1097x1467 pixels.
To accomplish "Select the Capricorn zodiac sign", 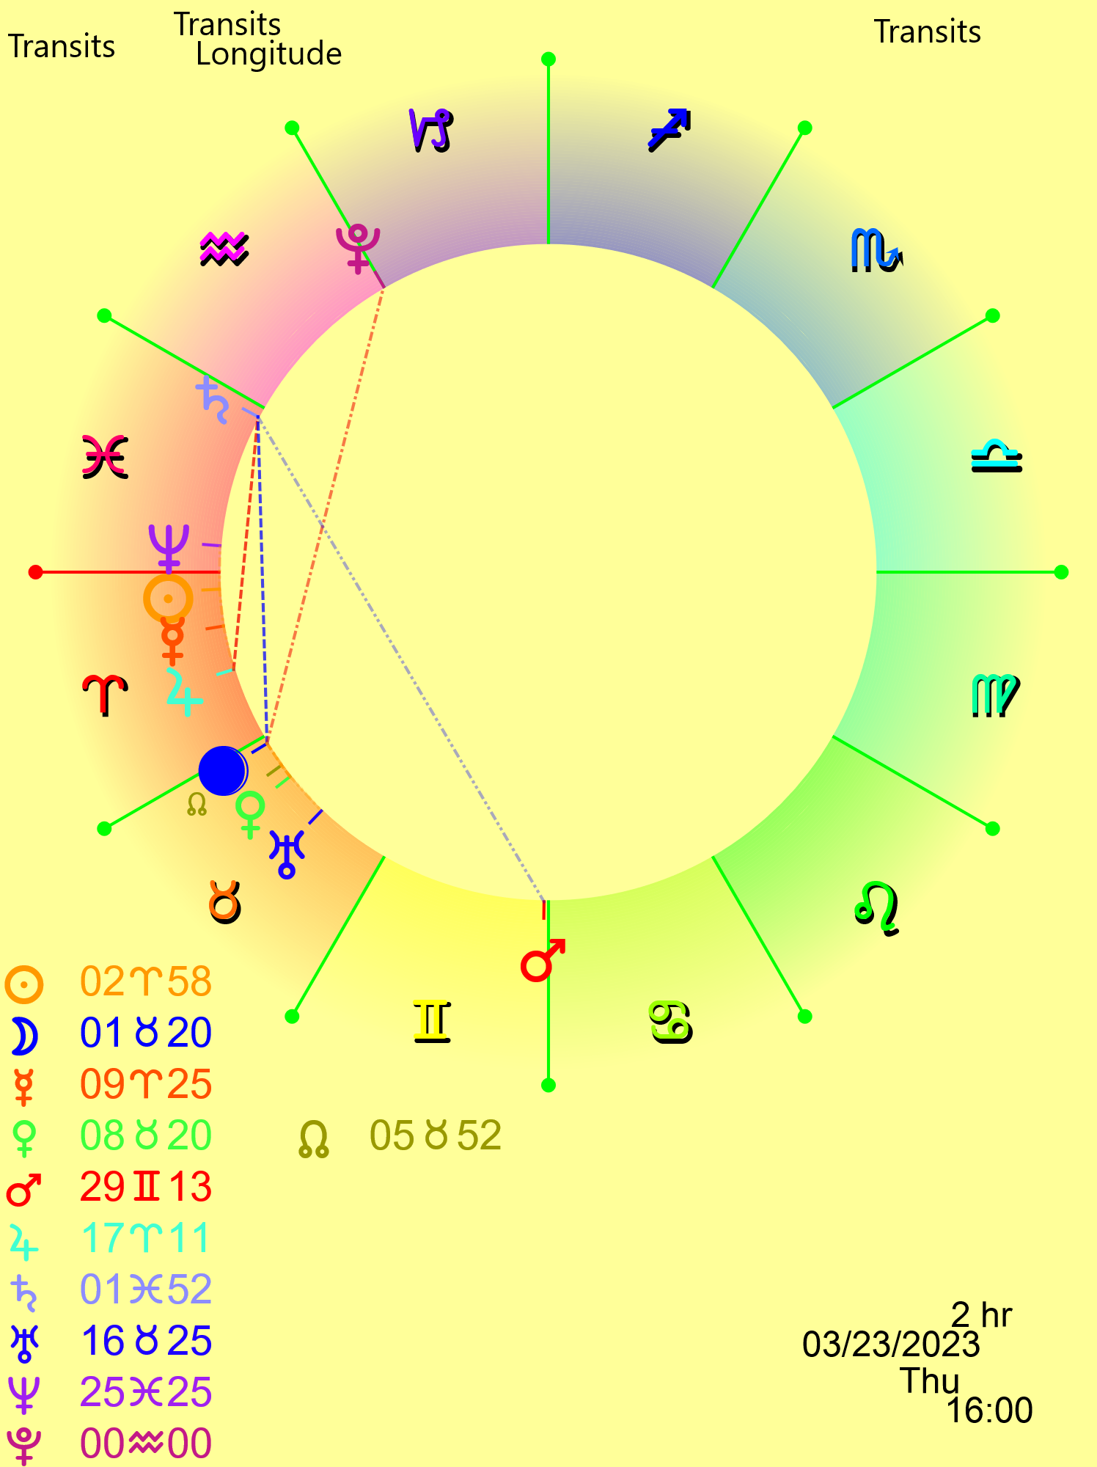I will coord(430,131).
